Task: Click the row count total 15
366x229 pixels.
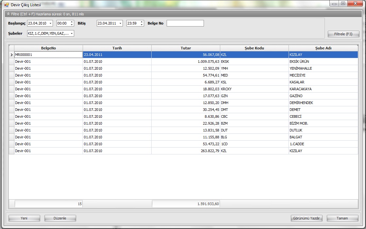Action: (49, 204)
